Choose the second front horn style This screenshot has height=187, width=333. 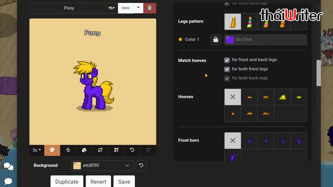(x=249, y=140)
